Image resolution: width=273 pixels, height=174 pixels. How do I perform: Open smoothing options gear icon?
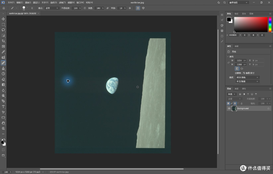coord(130,8)
